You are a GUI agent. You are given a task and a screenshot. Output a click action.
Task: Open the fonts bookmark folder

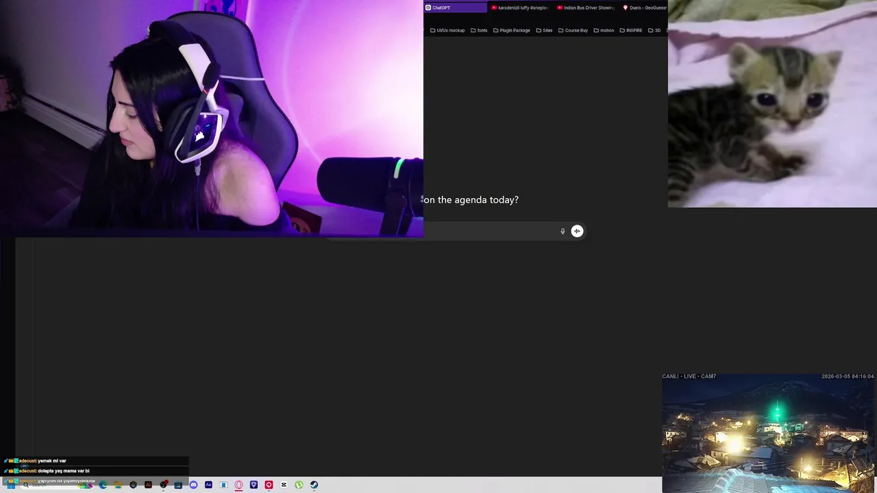coord(479,30)
